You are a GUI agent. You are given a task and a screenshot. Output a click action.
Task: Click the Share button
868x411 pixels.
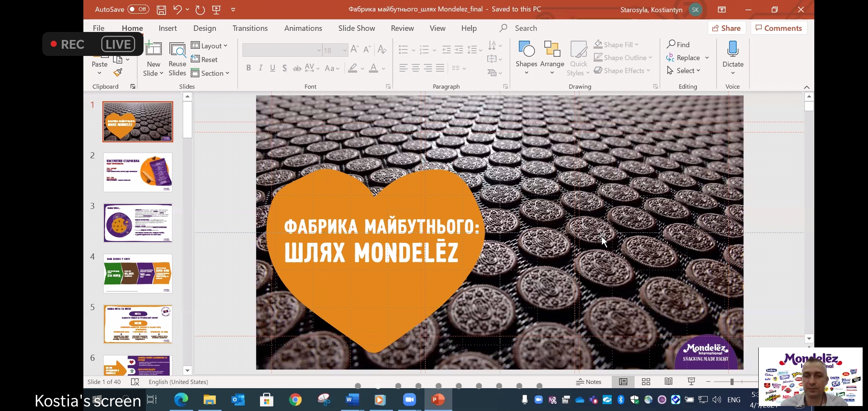[x=726, y=28]
